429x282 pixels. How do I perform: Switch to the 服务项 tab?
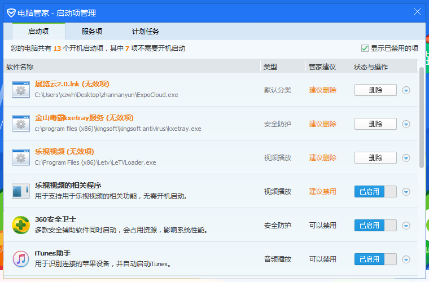coord(92,32)
